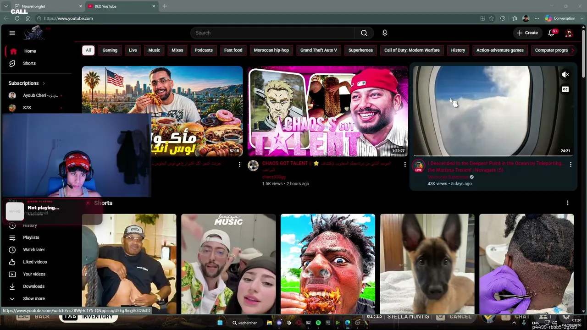Open the notifications bell
587x330 pixels.
tap(552, 33)
